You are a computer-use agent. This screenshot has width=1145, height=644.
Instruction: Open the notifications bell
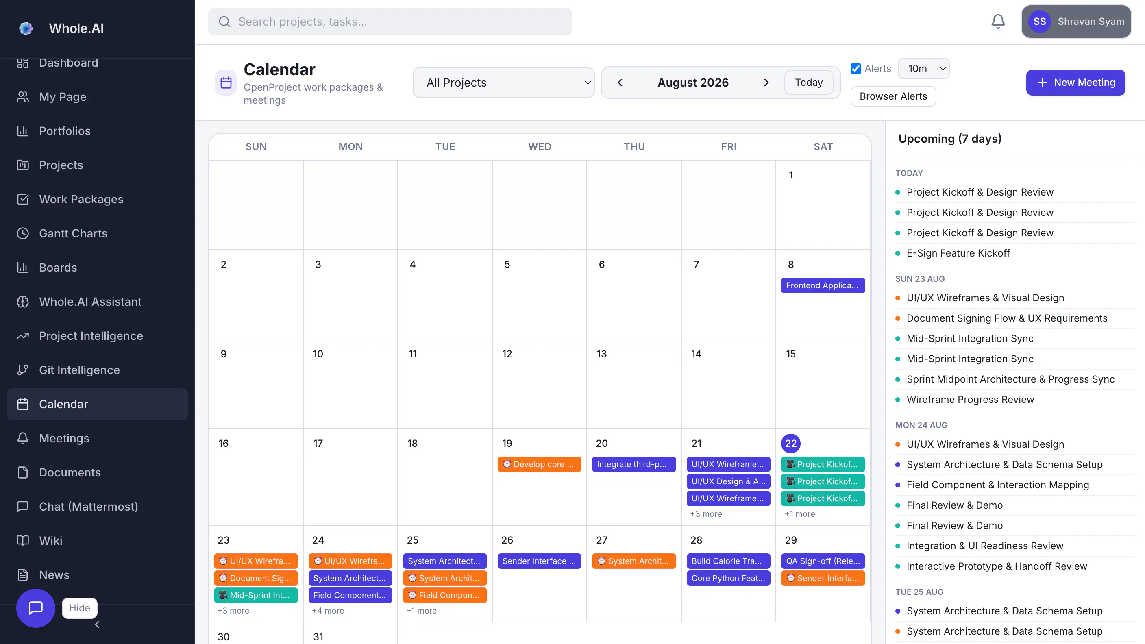click(998, 21)
